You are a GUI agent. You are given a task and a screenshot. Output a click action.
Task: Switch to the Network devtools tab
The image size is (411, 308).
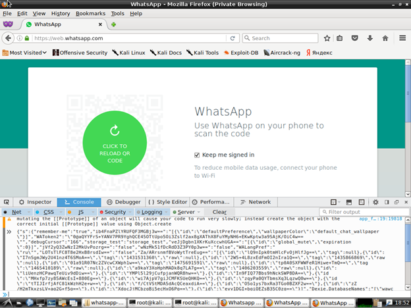(x=256, y=202)
